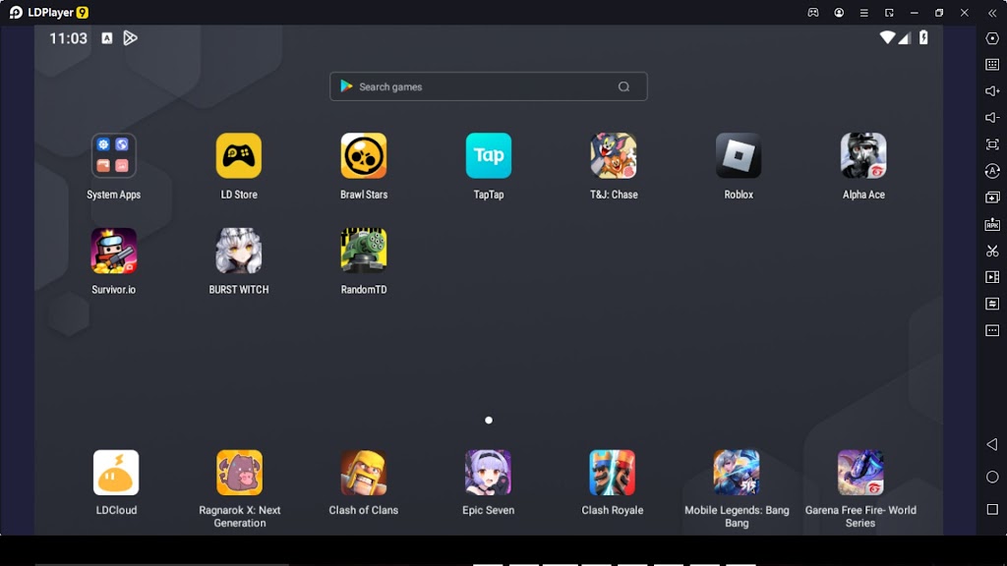Viewport: 1007px width, 566px height.
Task: Open the circled-A icon in sidebar
Action: click(x=992, y=171)
